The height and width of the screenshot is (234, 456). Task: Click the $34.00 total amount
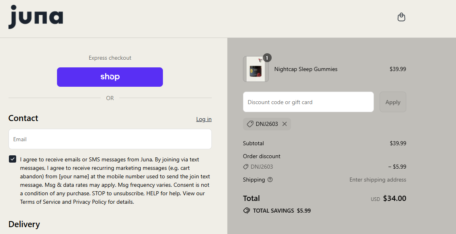point(394,198)
